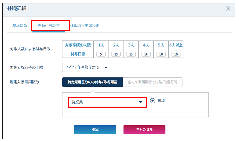
Task: Expand the 小学3年生修了まで dropdown
Action: pyautogui.click(x=86, y=67)
